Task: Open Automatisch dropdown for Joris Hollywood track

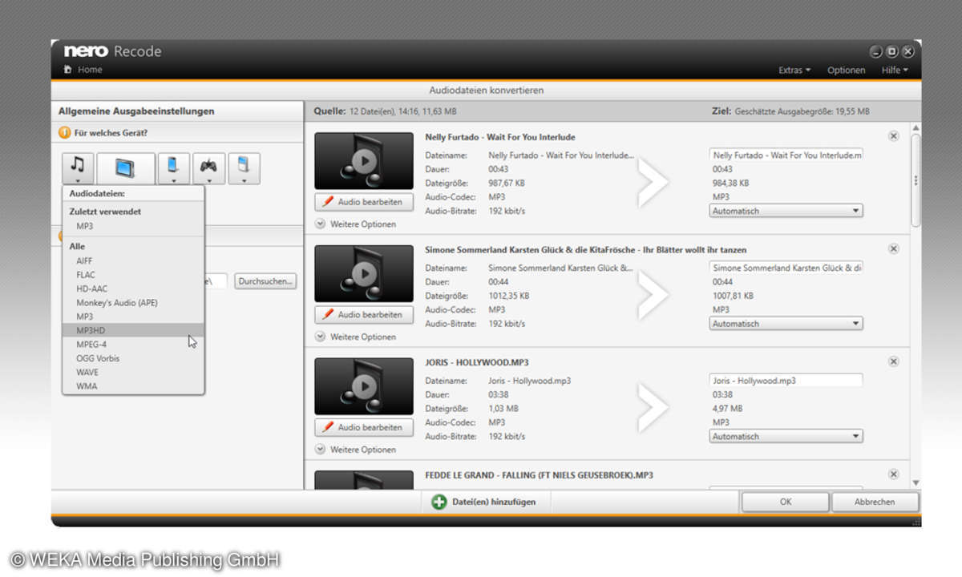Action: (x=786, y=437)
